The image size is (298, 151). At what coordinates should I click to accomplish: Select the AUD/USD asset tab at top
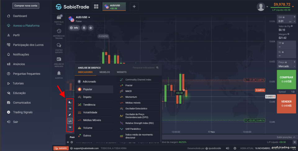tap(114, 7)
